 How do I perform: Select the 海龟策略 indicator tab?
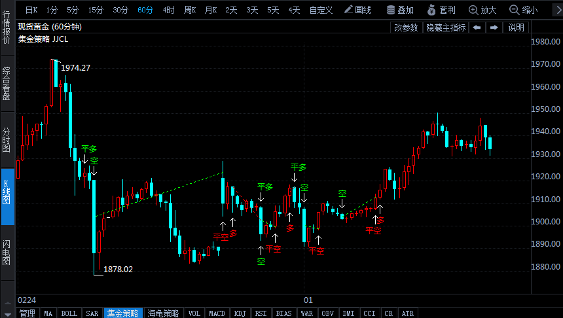(164, 313)
